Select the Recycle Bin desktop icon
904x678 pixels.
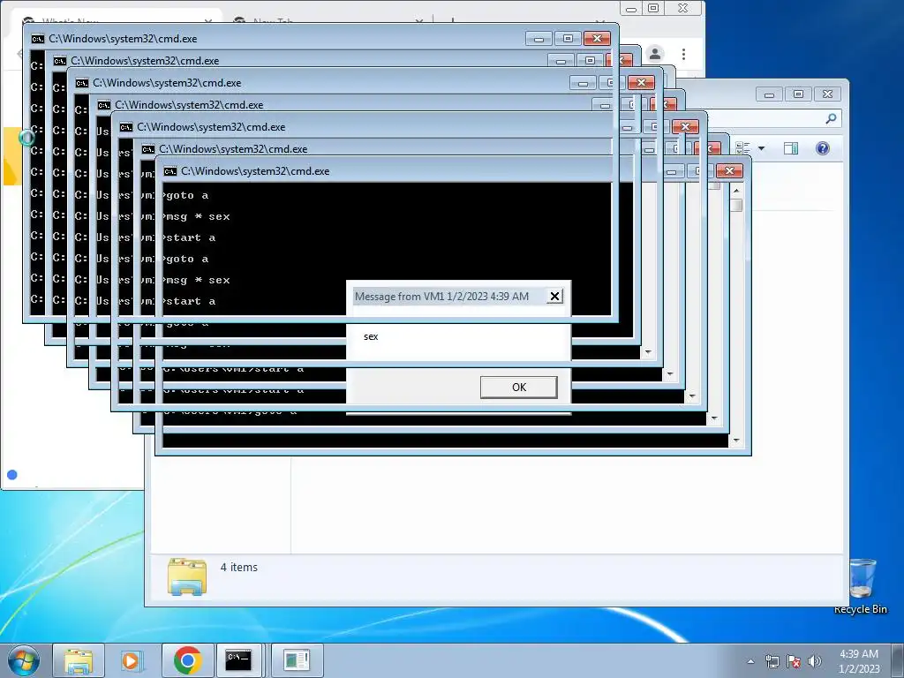coord(862,587)
